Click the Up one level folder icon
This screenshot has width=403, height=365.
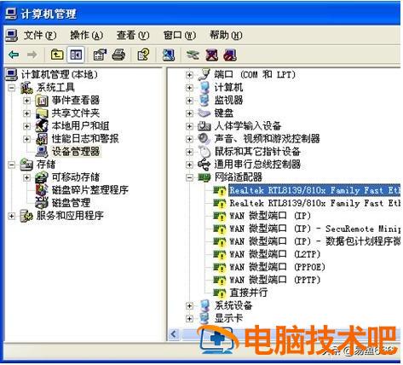[57, 55]
